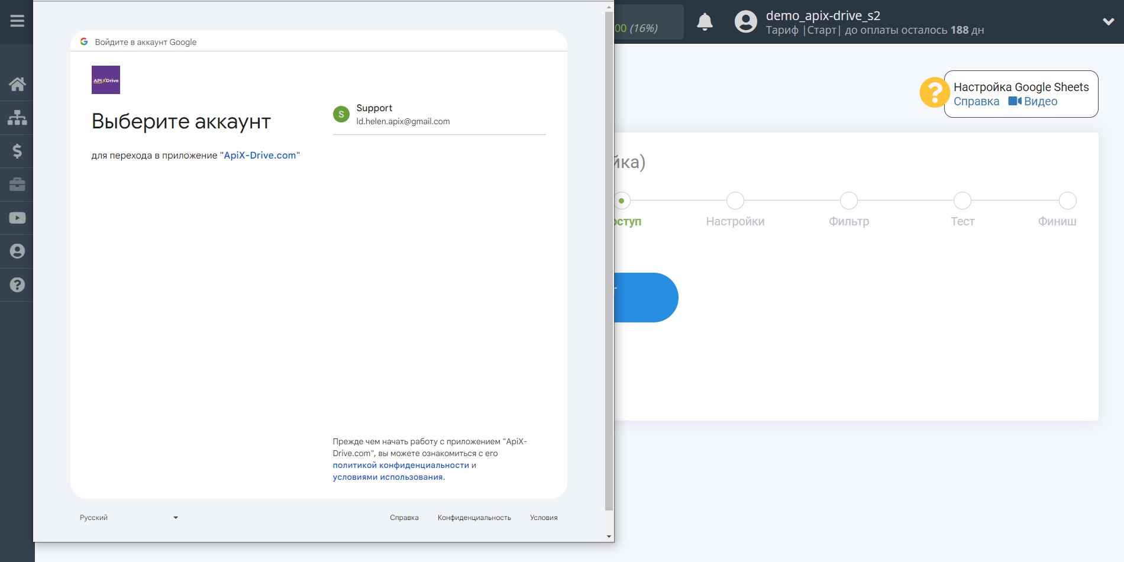Select the Фильтр step marker

(849, 201)
